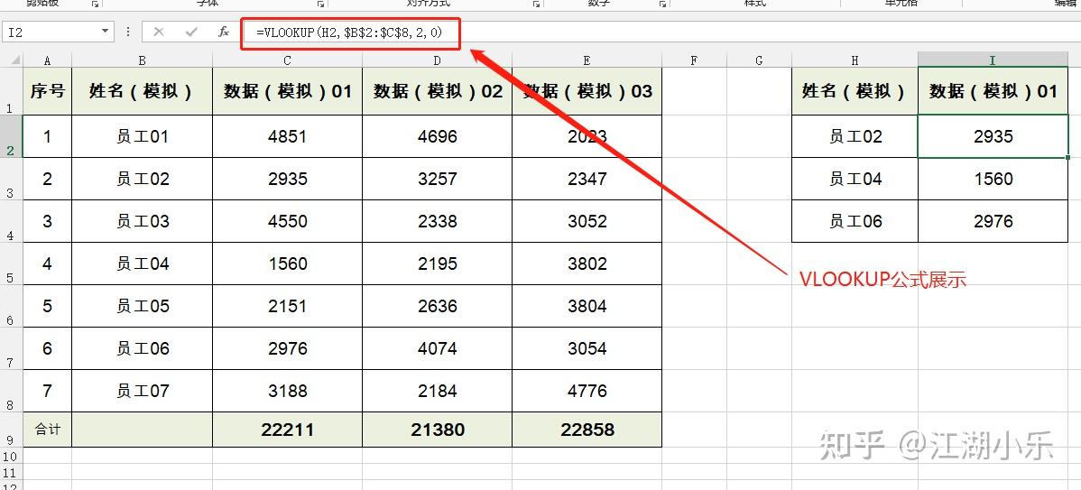The image size is (1081, 490).
Task: Click cell containing 4851
Action: (x=288, y=136)
